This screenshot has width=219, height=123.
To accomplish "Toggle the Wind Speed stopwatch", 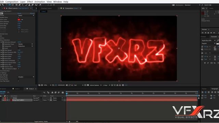I will 3,50.
